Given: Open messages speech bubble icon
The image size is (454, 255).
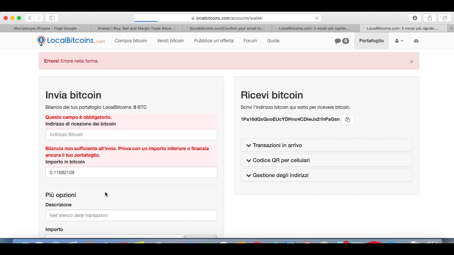Looking at the screenshot, I should [x=338, y=41].
